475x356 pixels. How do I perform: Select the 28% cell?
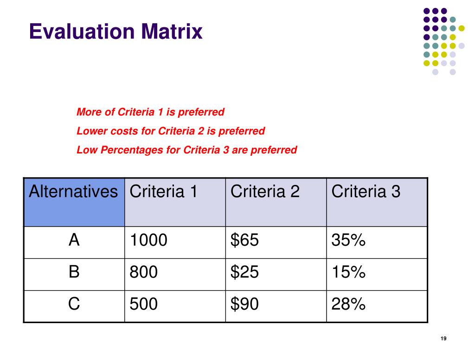click(377, 306)
